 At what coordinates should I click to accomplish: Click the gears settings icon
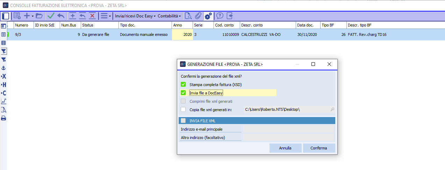[x=208, y=16]
